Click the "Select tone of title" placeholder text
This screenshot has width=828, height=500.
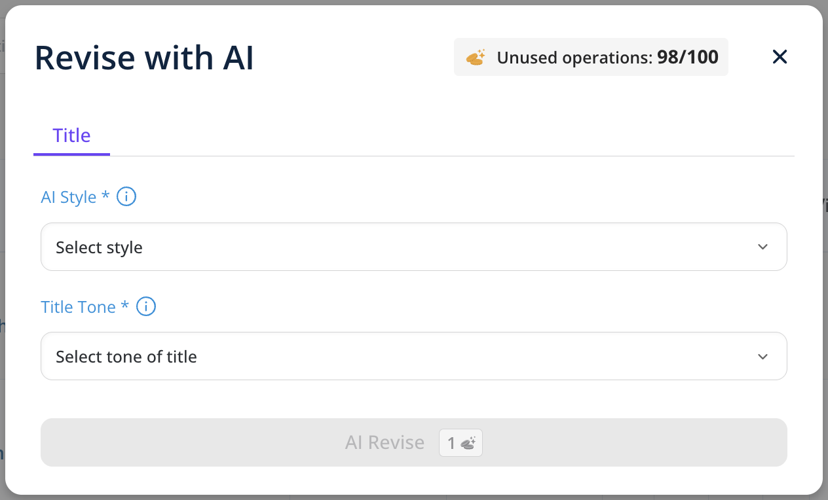pos(126,357)
